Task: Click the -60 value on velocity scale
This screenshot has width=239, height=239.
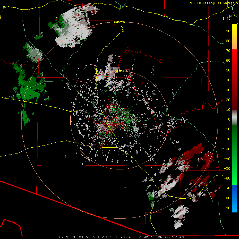Action: tap(227, 178)
